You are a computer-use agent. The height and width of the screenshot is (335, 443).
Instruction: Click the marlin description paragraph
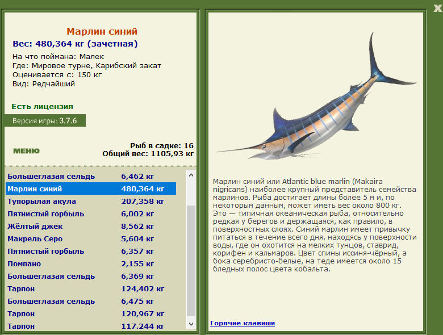pyautogui.click(x=315, y=225)
